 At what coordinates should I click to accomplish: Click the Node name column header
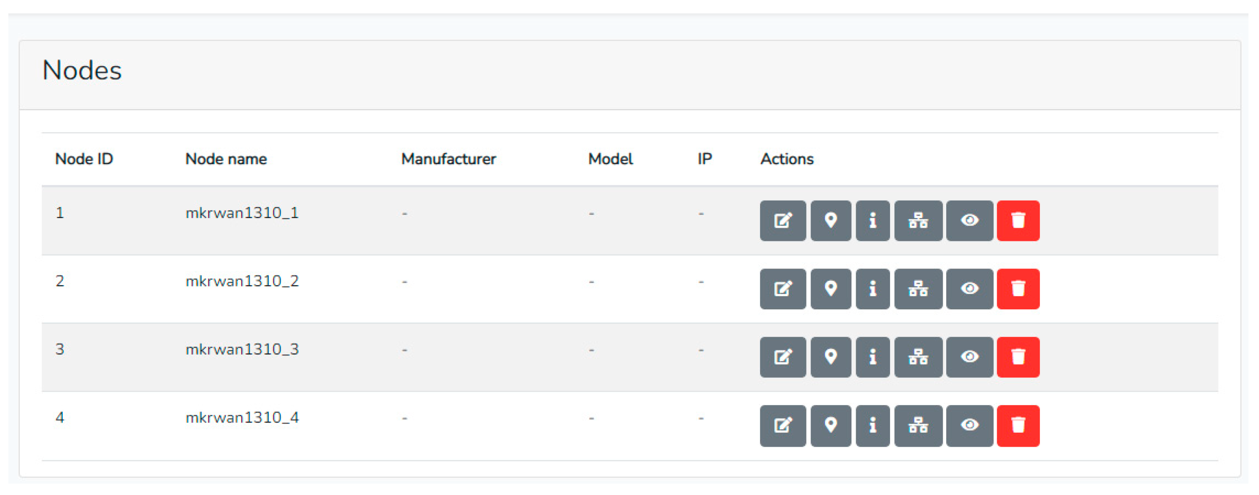point(226,159)
